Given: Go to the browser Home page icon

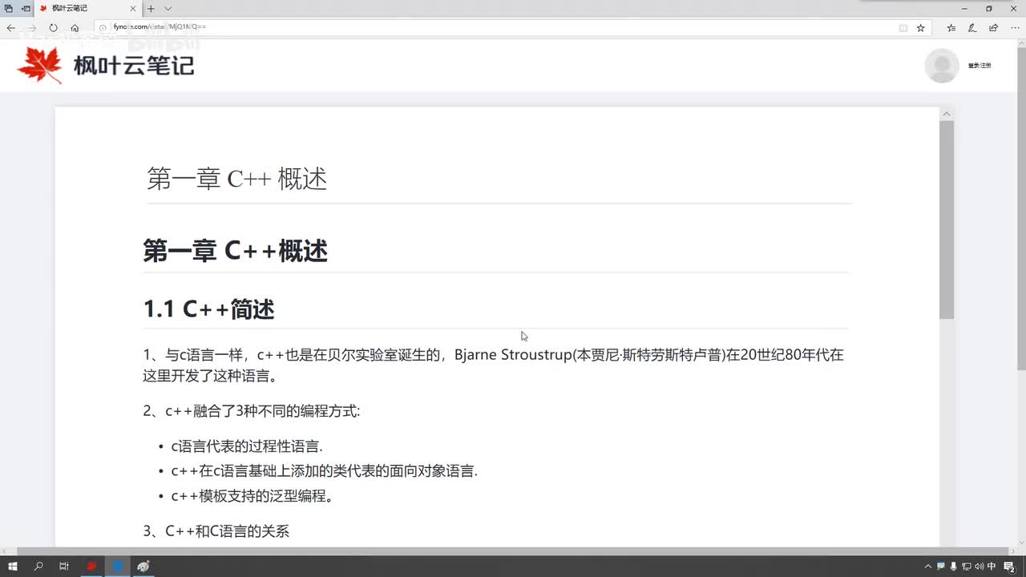Looking at the screenshot, I should point(75,27).
